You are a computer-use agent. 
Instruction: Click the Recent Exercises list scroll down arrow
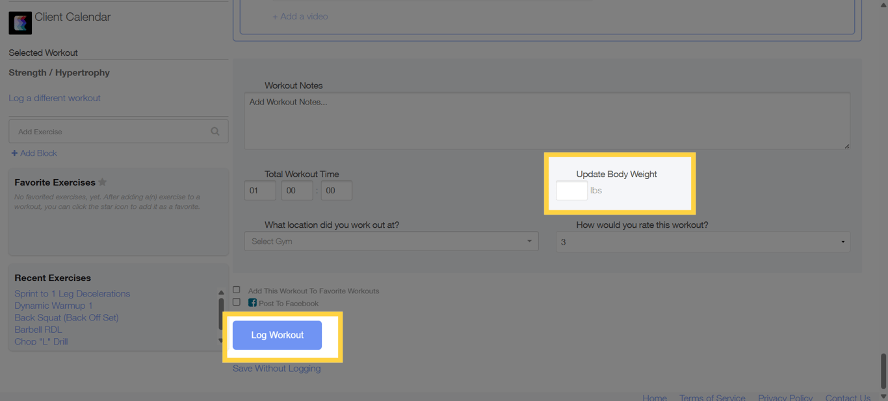click(221, 341)
